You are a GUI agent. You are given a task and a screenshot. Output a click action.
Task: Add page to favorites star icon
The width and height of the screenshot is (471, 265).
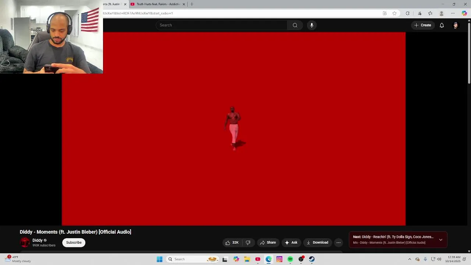click(394, 13)
